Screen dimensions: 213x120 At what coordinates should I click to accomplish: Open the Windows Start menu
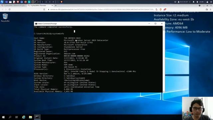(x=3, y=117)
